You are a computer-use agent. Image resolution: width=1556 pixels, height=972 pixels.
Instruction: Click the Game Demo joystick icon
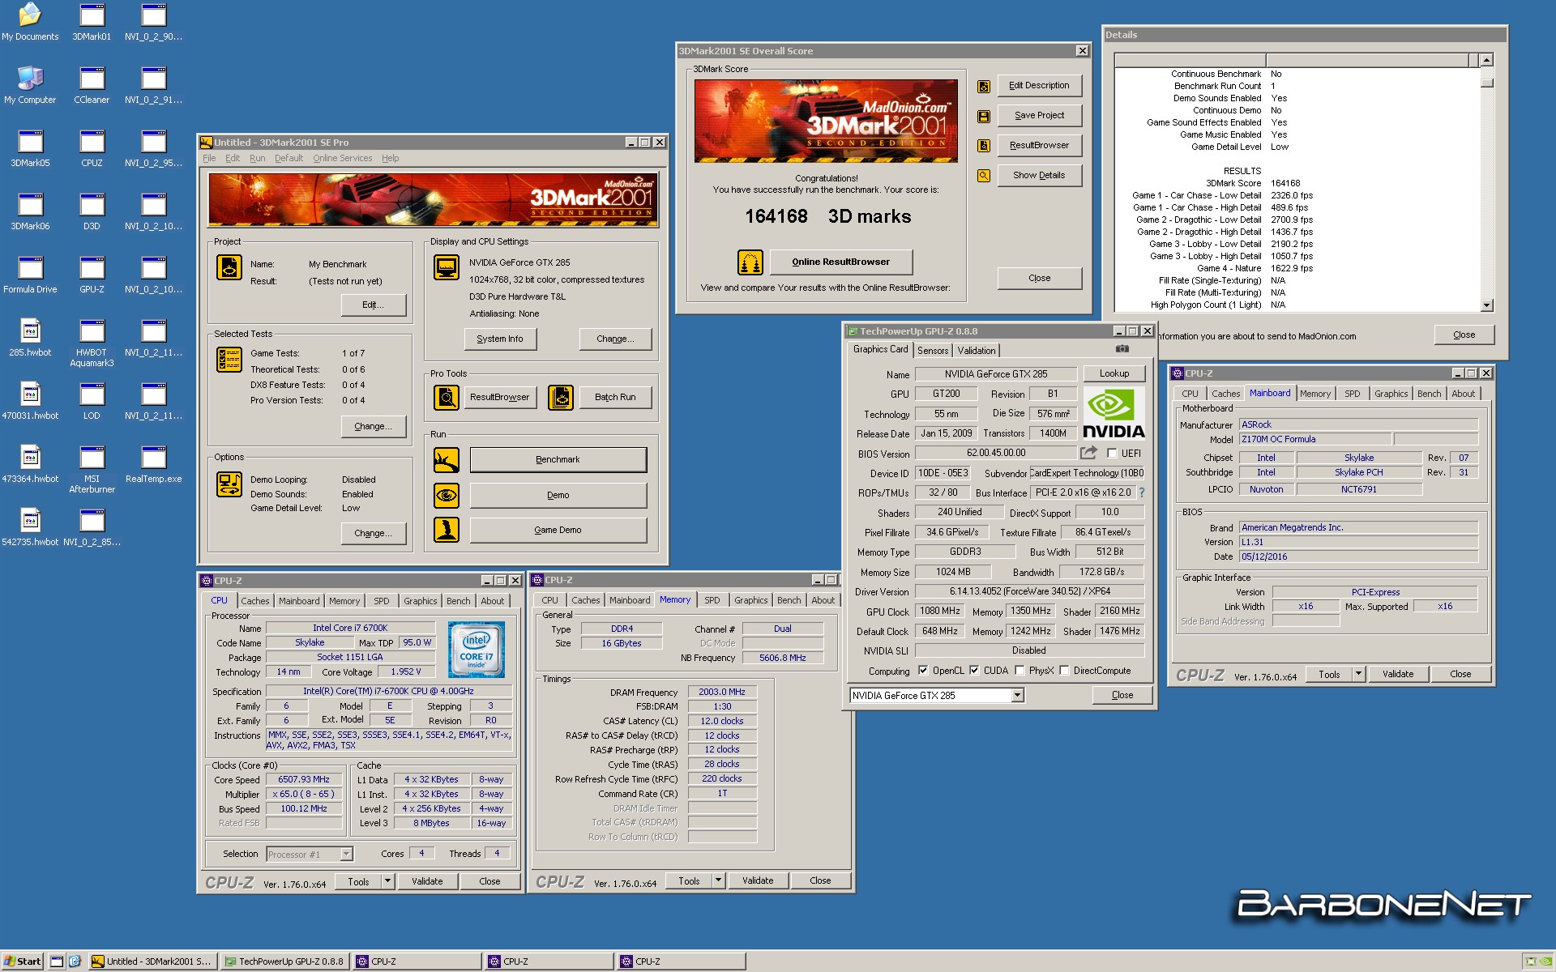[x=447, y=530]
